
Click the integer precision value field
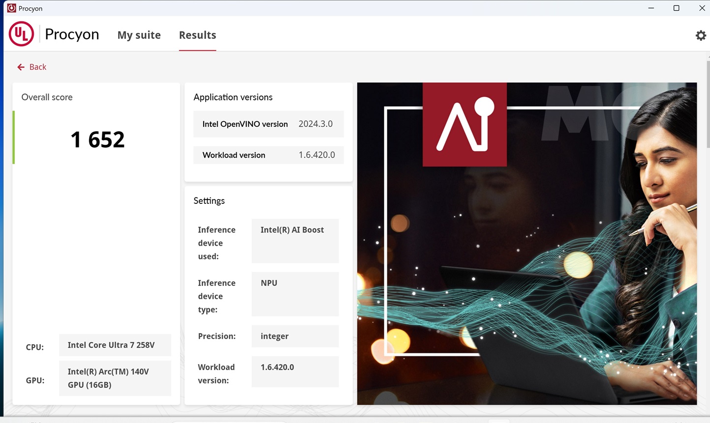[295, 336]
